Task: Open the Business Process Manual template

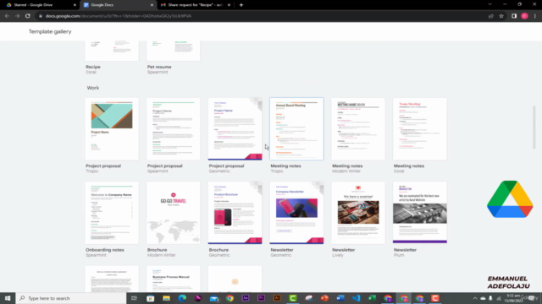Action: click(x=173, y=280)
